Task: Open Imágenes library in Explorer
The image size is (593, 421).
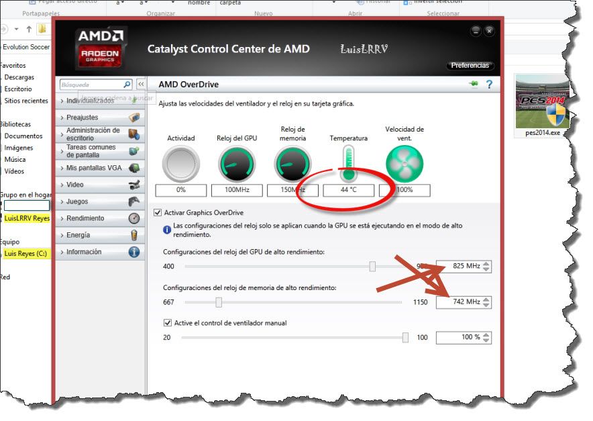Action: point(19,148)
